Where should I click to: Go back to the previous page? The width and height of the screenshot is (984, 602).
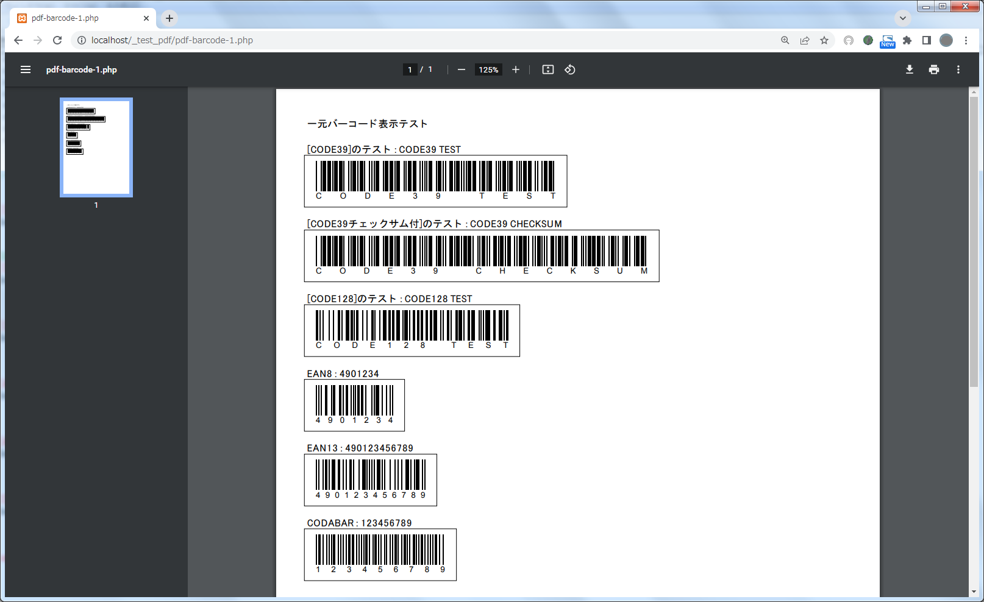point(18,40)
